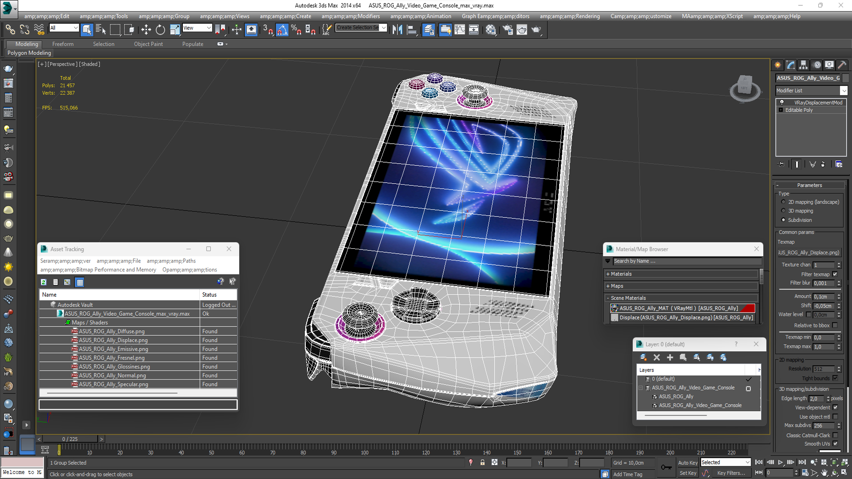Click the Bind to Space Warp icon
The height and width of the screenshot is (479, 852).
tap(39, 30)
